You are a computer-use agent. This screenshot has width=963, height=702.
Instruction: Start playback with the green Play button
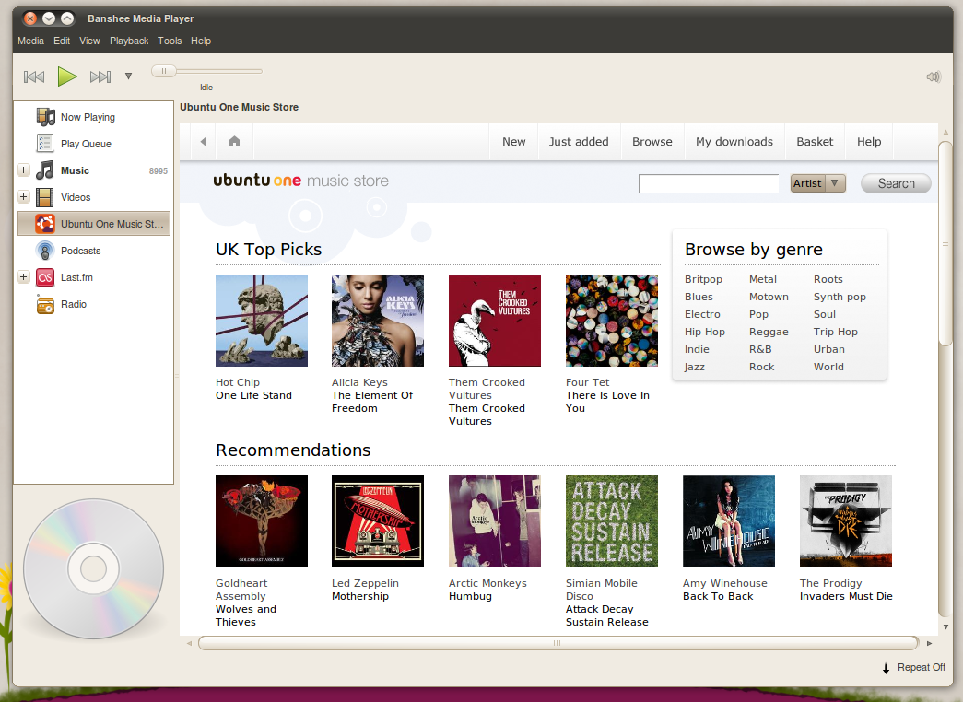tap(67, 76)
